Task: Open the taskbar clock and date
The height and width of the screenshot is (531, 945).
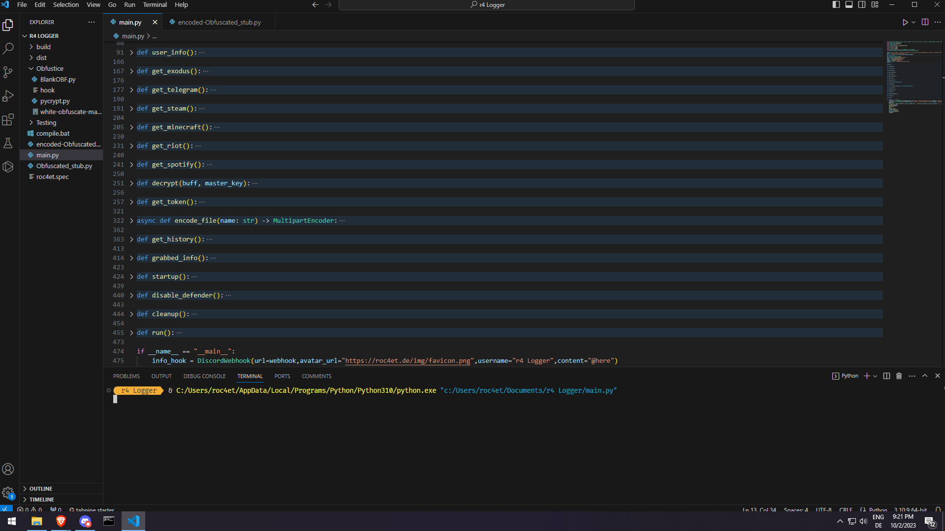Action: click(x=903, y=521)
